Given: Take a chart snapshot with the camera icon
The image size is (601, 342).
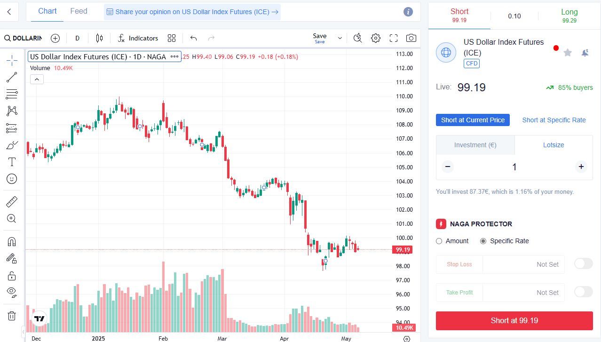Looking at the screenshot, I should (411, 38).
